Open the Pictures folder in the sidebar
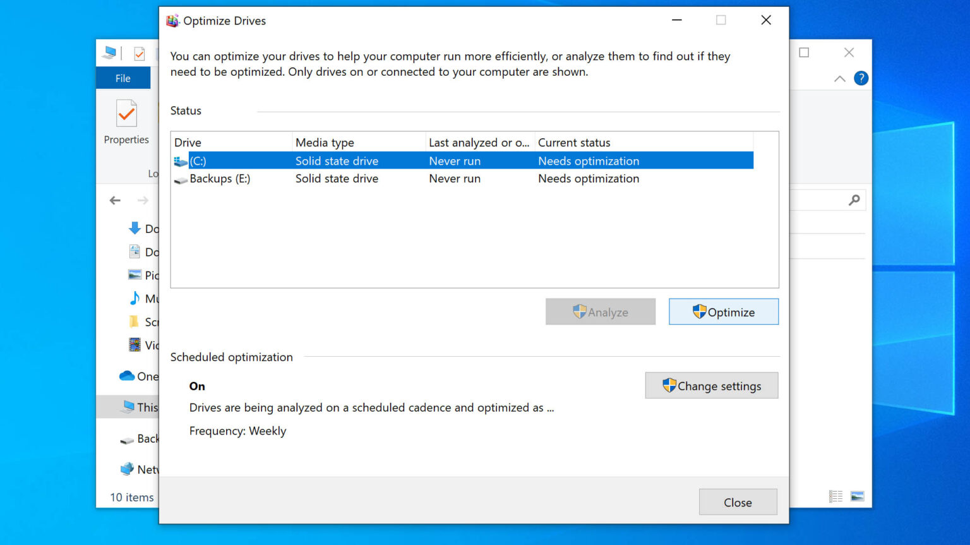 pyautogui.click(x=146, y=275)
